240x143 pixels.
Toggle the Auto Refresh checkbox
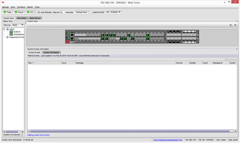tap(39, 12)
